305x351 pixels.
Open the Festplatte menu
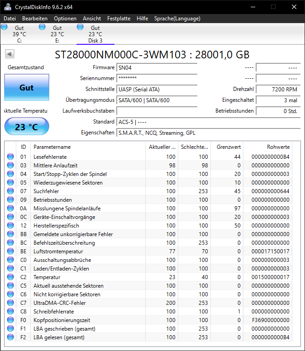coord(119,19)
